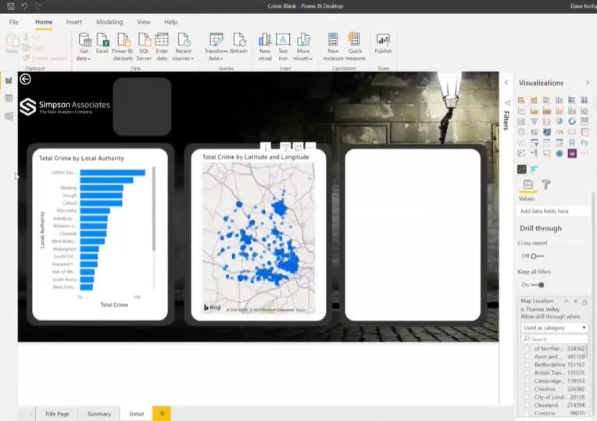This screenshot has height=421, width=597.
Task: Save the file from title bar
Action: (x=11, y=6)
